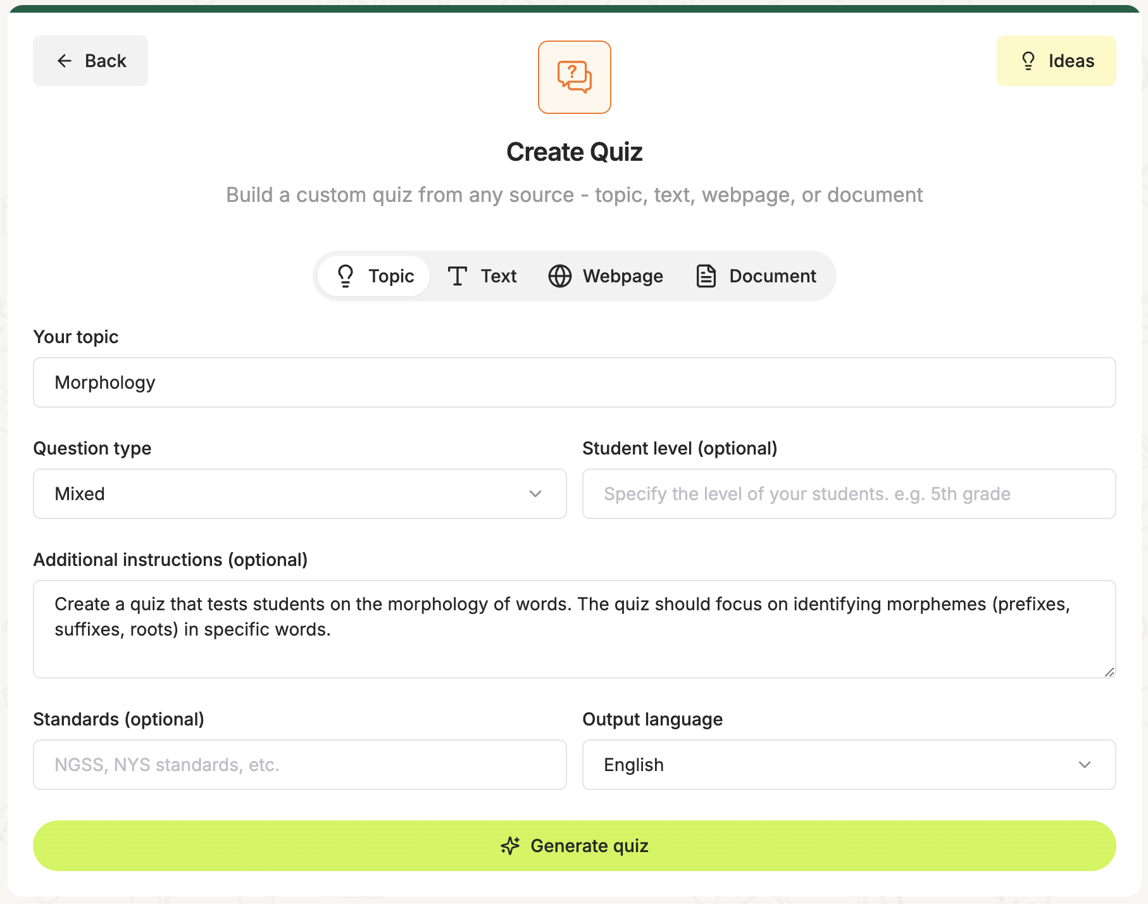The height and width of the screenshot is (904, 1148).
Task: Open the Question type dropdown showing Mixed
Action: 300,494
